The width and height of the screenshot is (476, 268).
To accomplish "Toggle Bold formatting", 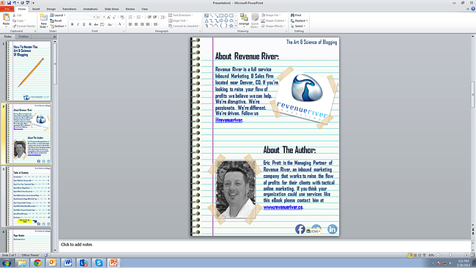I will pos(72,24).
